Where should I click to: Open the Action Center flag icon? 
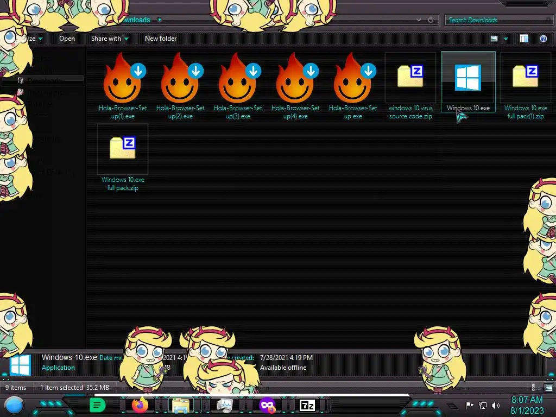[x=469, y=405]
